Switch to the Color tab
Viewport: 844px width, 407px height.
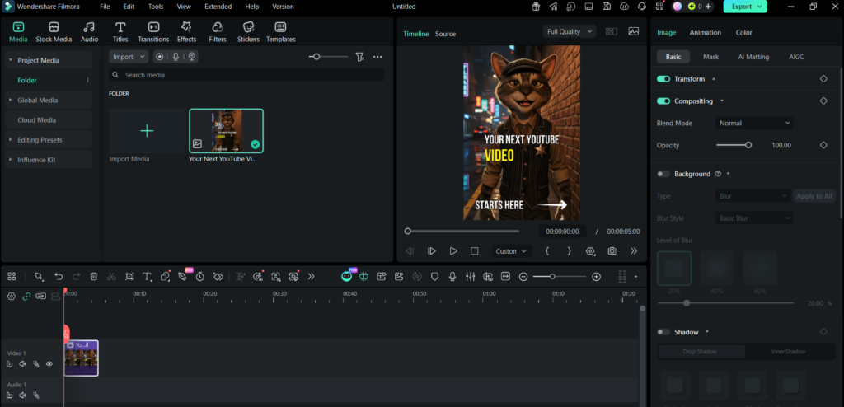coord(744,32)
